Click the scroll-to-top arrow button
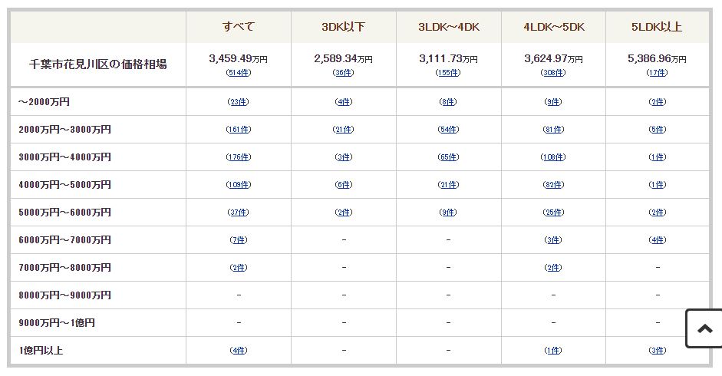Image resolution: width=722 pixels, height=376 pixels. point(704,328)
